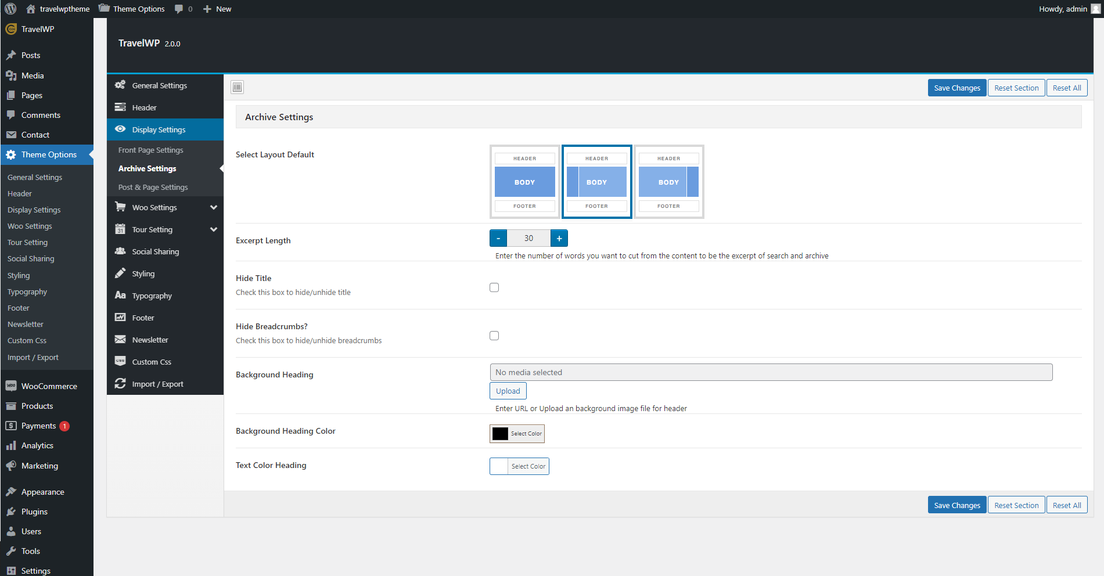Click the Contact envelope icon
Image resolution: width=1104 pixels, height=576 pixels.
[11, 135]
